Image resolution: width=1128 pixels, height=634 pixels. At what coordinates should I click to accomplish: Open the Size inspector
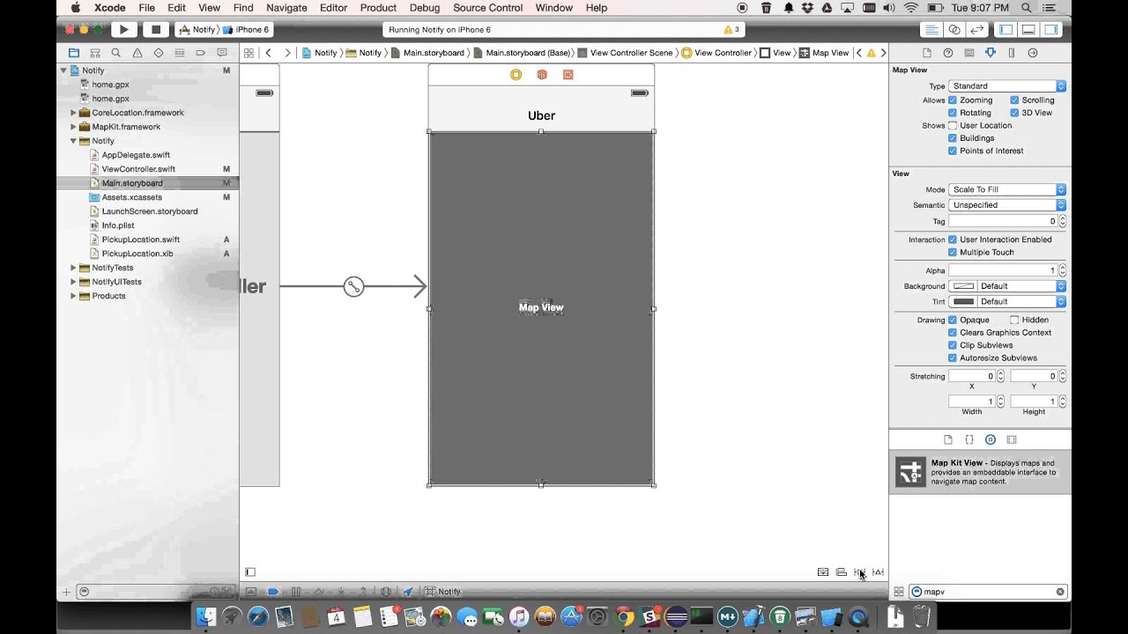[x=1012, y=53]
